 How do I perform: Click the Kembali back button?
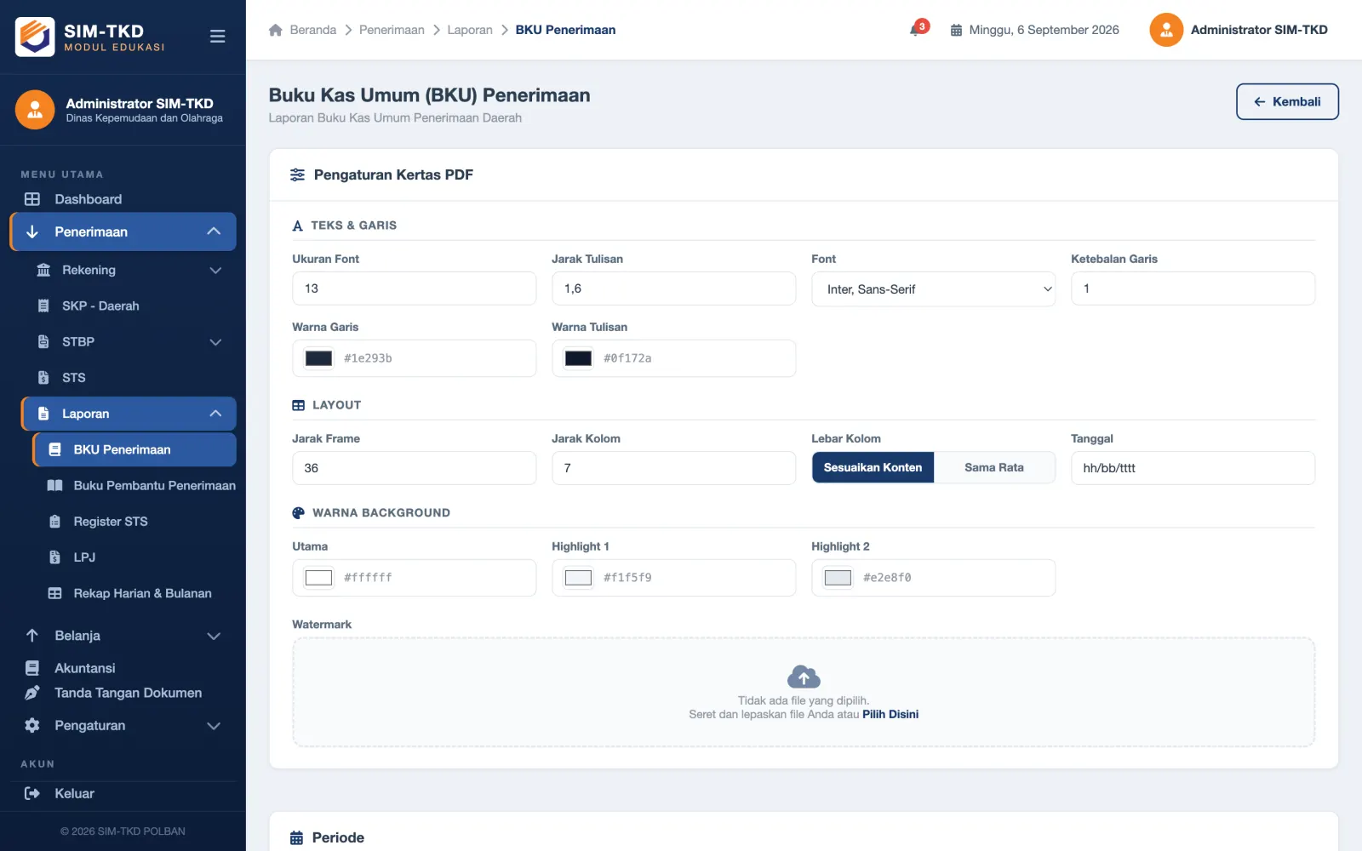click(1287, 101)
